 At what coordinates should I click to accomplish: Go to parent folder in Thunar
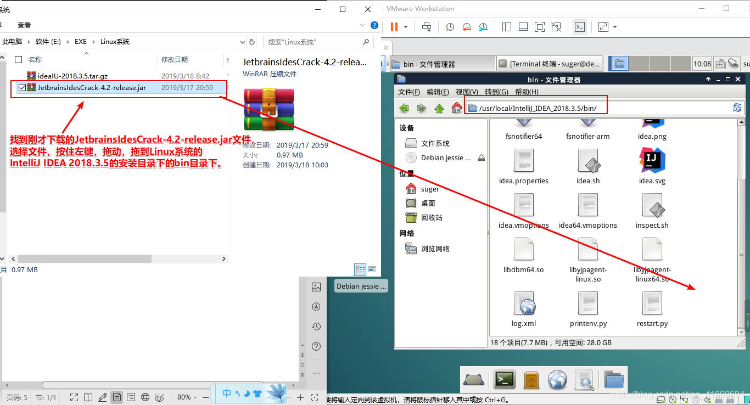pyautogui.click(x=439, y=108)
